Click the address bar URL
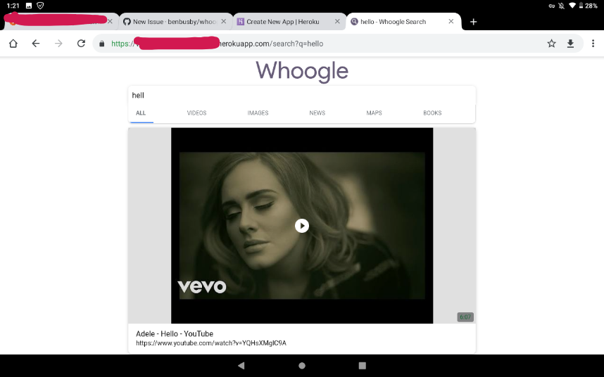The image size is (604, 377). tap(218, 44)
